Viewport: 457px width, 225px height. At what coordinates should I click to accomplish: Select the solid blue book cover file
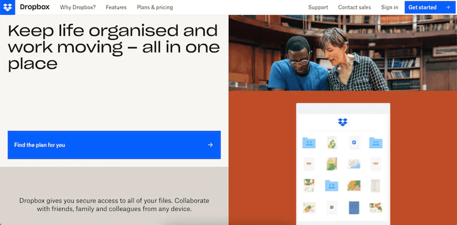pos(354,207)
